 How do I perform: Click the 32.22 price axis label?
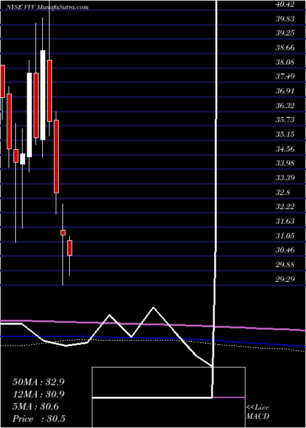pos(284,207)
